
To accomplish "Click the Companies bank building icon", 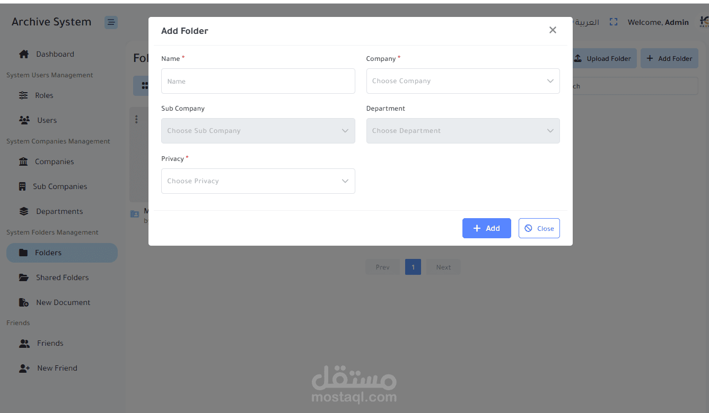I will [x=23, y=161].
